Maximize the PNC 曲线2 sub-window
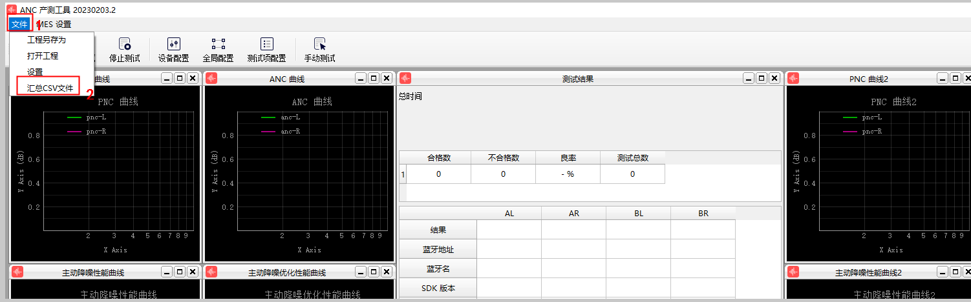Viewport: 971px width, 302px height. (x=955, y=78)
